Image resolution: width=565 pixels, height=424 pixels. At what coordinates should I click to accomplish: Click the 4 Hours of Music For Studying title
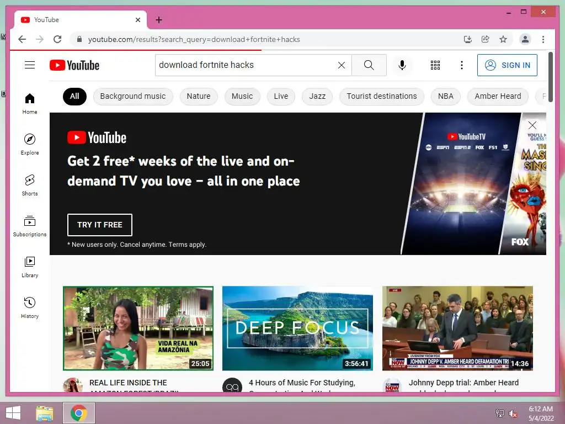(x=302, y=383)
